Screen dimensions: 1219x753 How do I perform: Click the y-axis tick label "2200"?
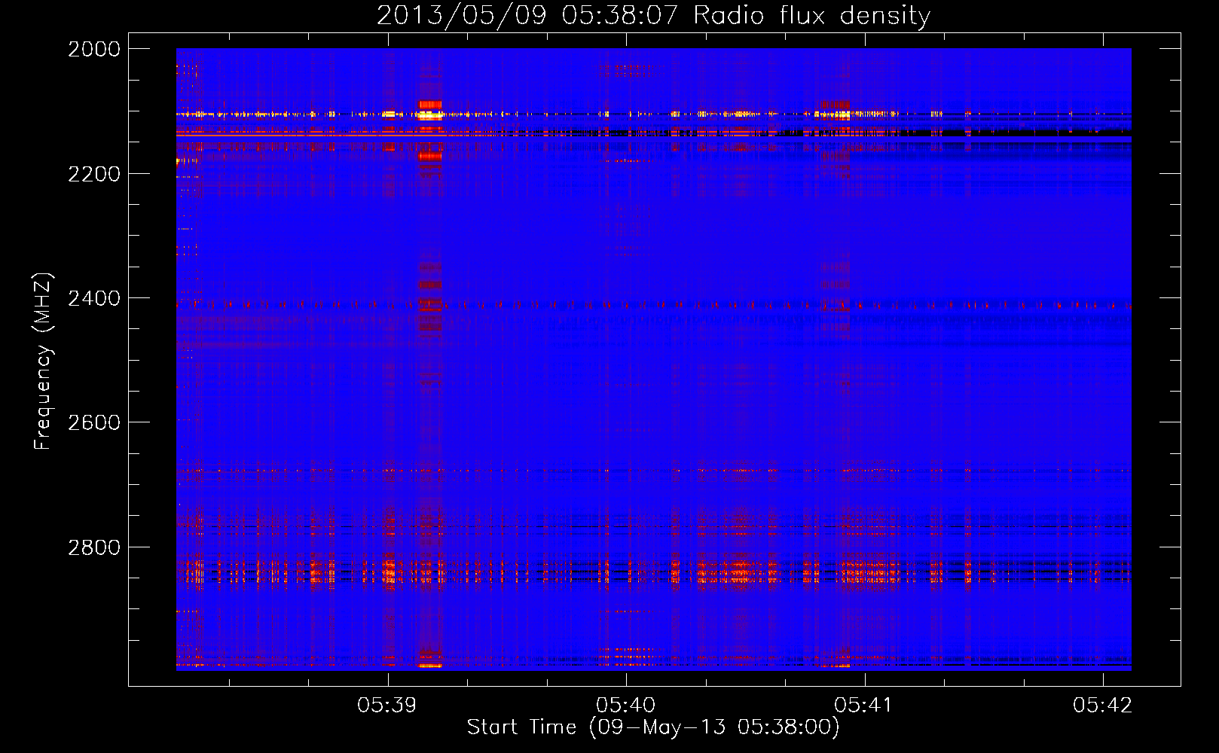(x=94, y=174)
